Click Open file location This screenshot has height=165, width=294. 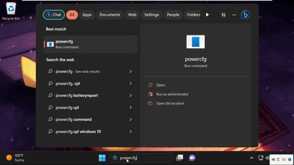tap(170, 103)
